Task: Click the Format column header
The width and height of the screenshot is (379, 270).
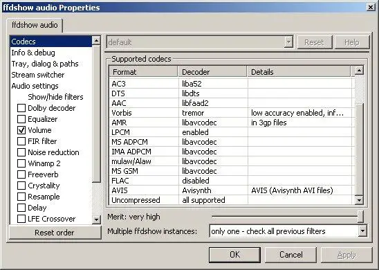Action: (x=143, y=72)
